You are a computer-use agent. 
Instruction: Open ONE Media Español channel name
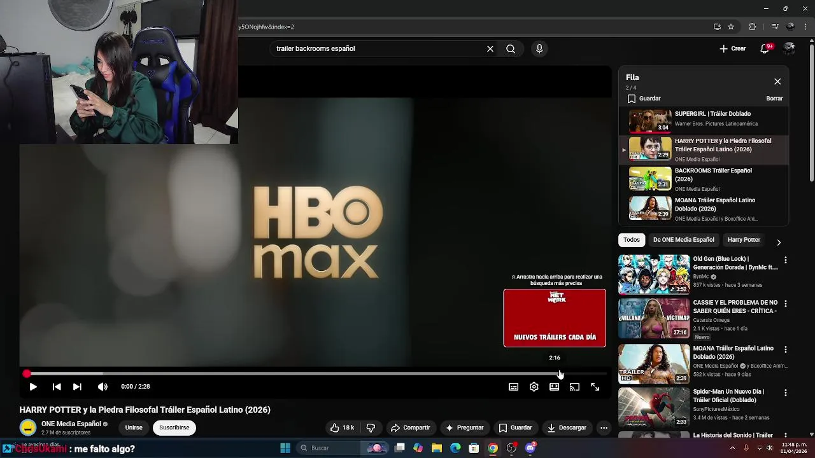click(x=71, y=424)
